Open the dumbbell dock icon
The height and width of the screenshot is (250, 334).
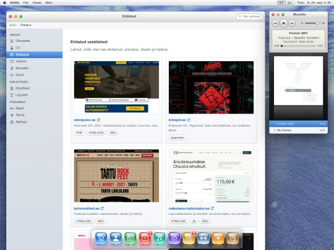tap(203, 238)
